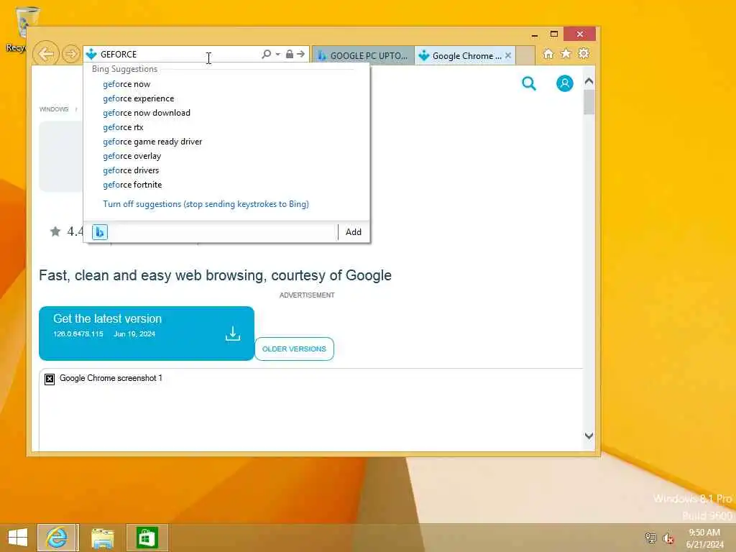Click Get the latest version download button
Viewport: 736px width, 552px height.
tap(147, 333)
